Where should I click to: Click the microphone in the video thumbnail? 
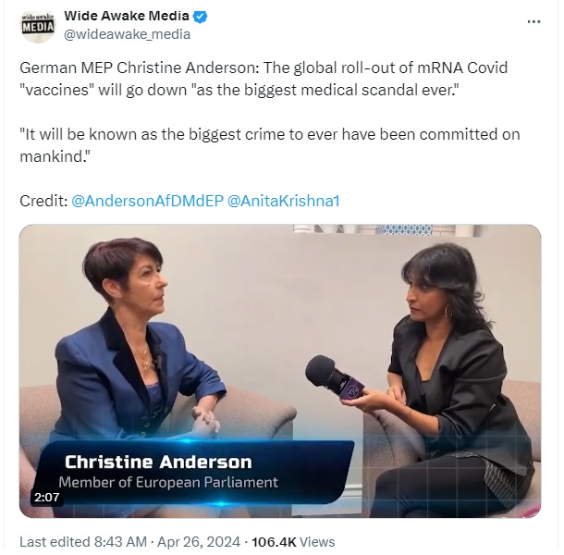pos(334,377)
